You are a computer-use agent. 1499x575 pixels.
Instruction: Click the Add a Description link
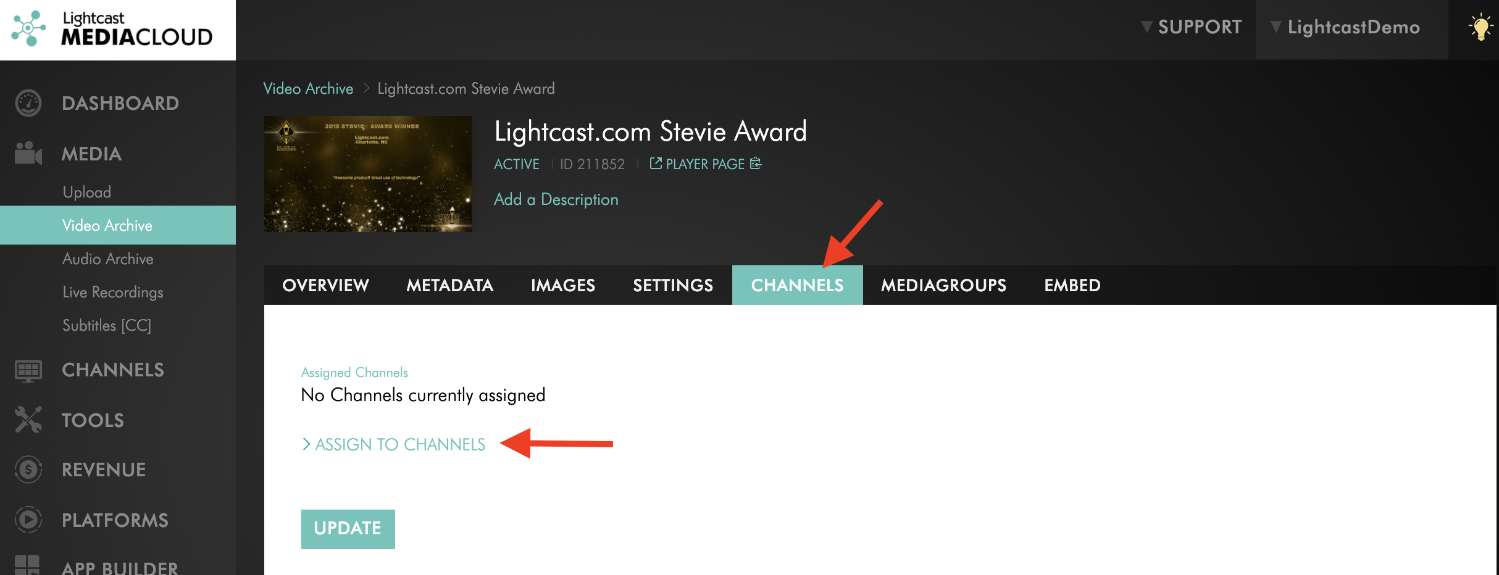(556, 199)
